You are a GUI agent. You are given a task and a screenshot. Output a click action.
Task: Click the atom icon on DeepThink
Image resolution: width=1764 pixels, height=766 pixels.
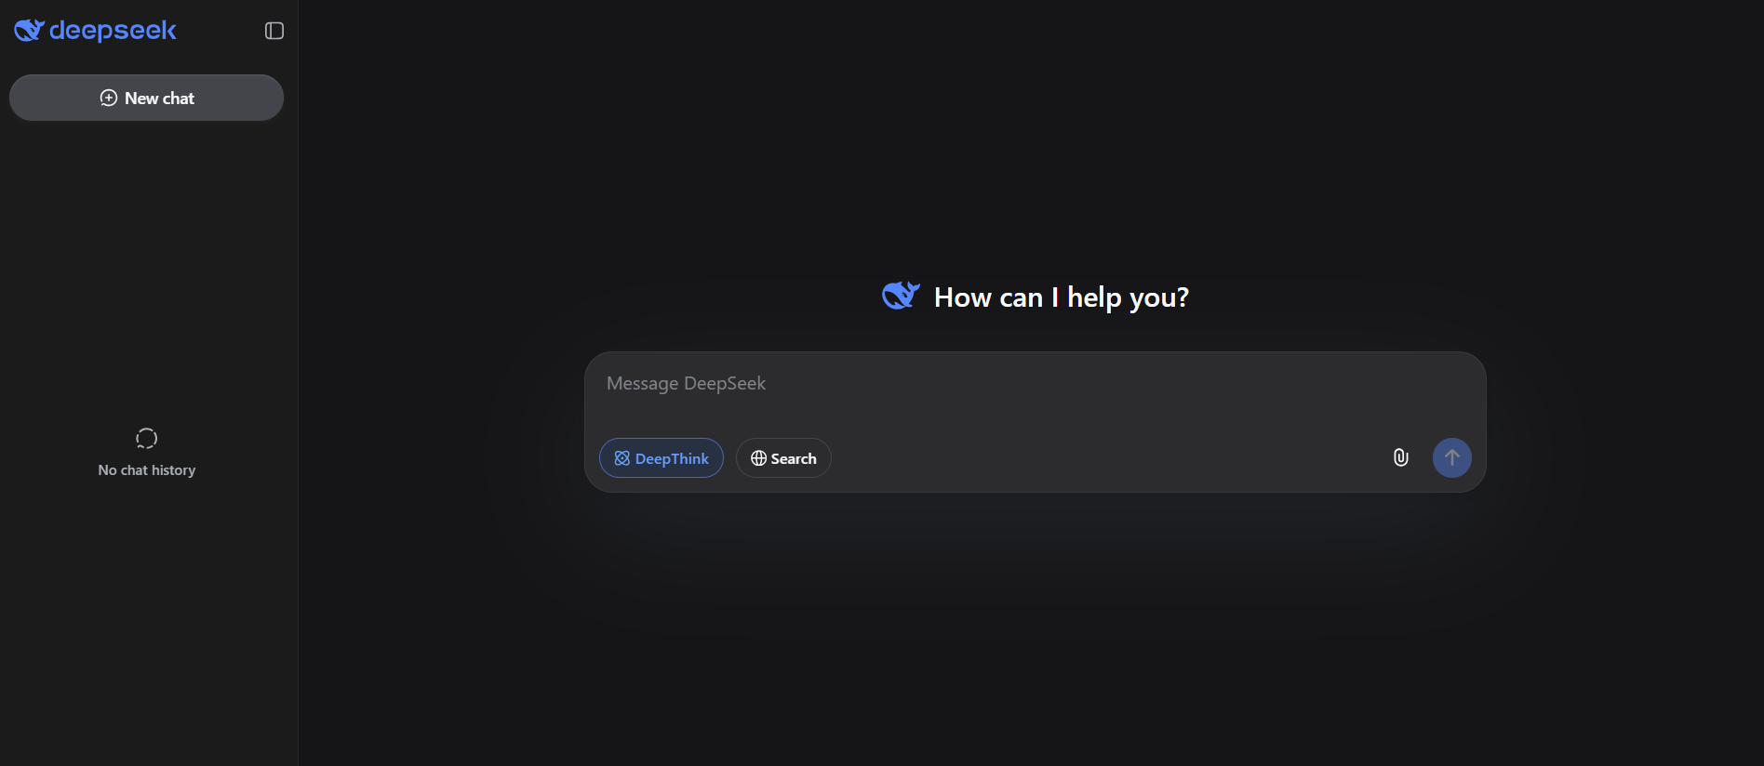[x=621, y=458]
